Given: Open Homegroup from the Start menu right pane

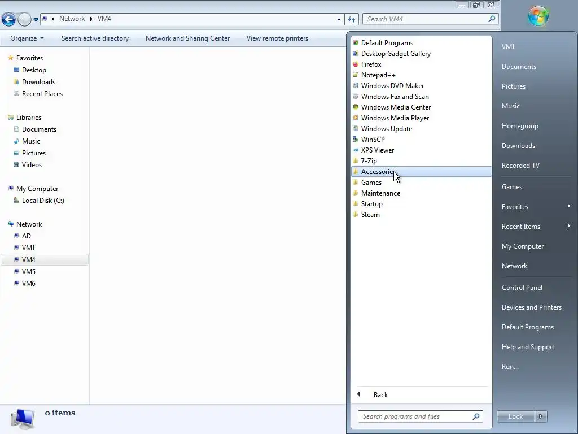Looking at the screenshot, I should click(x=520, y=126).
